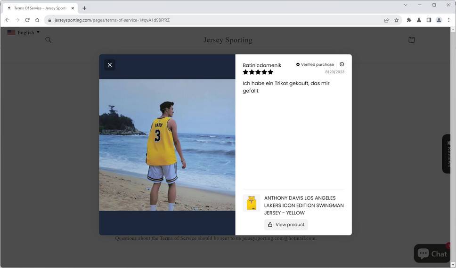The height and width of the screenshot is (268, 456).
Task: Share this page icon in address bar
Action: pos(386,20)
